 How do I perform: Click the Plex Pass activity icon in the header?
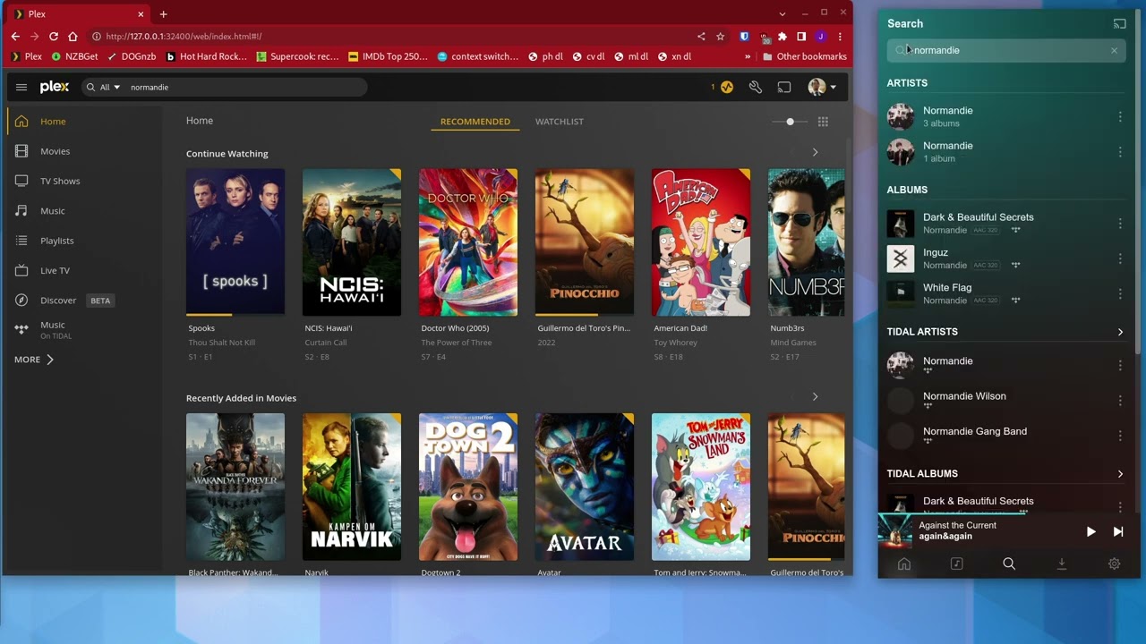(726, 87)
